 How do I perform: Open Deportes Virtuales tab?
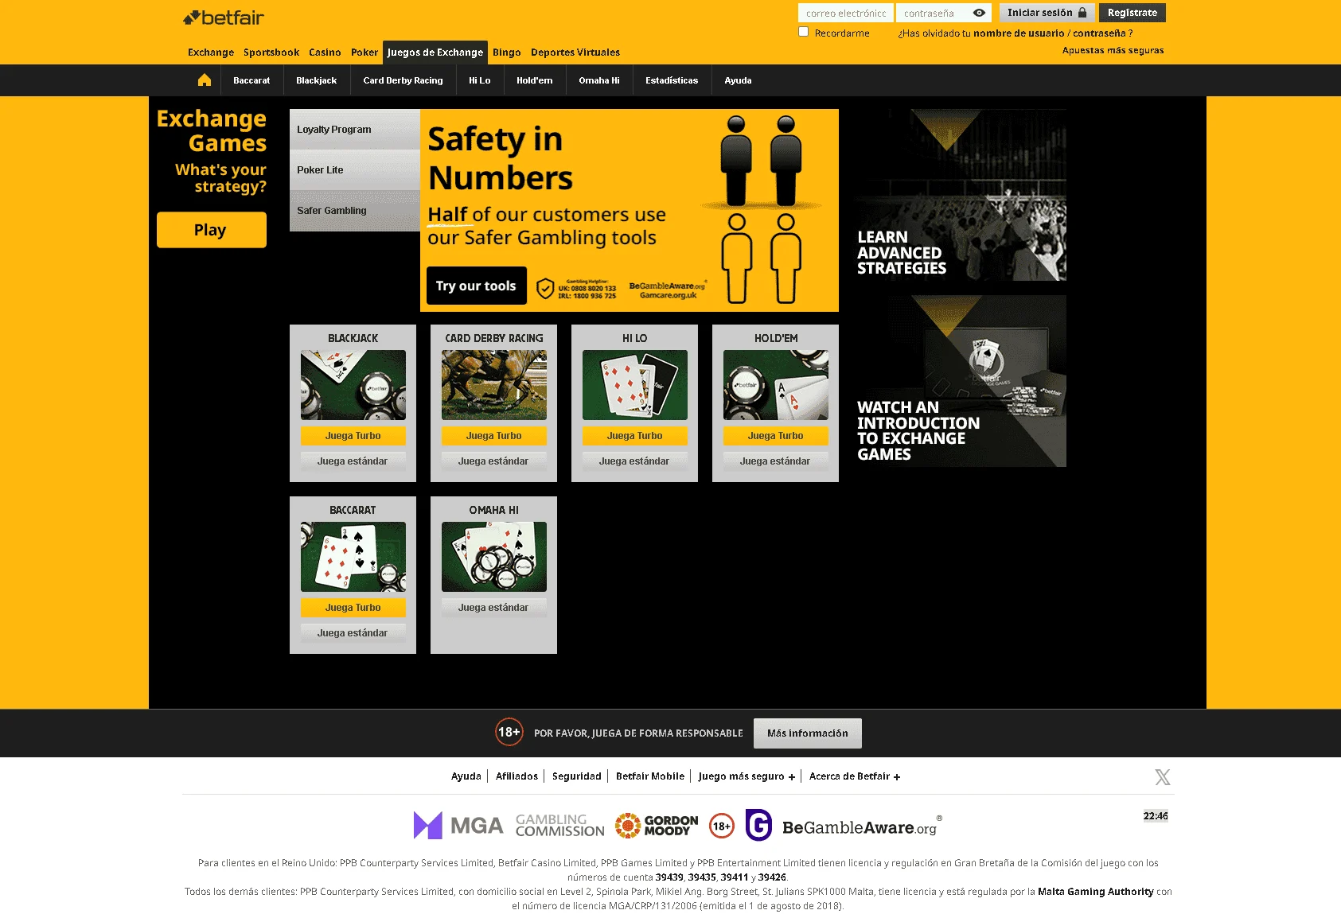[575, 53]
